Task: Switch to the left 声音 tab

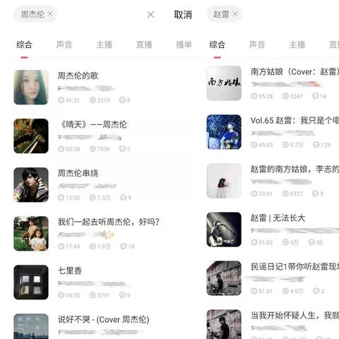Action: [x=64, y=44]
